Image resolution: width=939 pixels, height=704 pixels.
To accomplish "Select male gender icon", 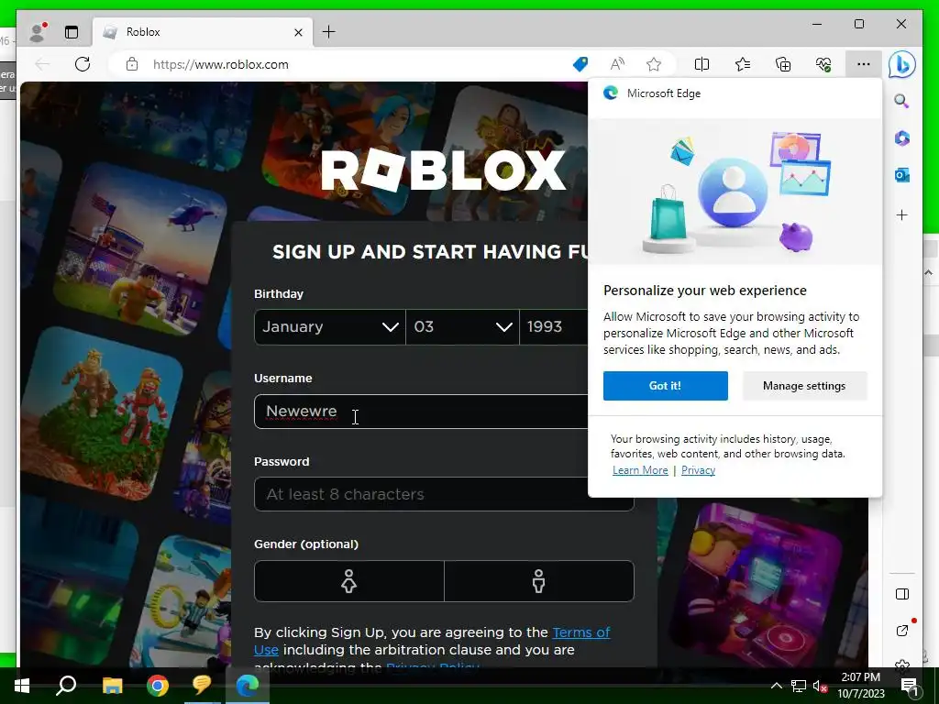I will pyautogui.click(x=539, y=580).
